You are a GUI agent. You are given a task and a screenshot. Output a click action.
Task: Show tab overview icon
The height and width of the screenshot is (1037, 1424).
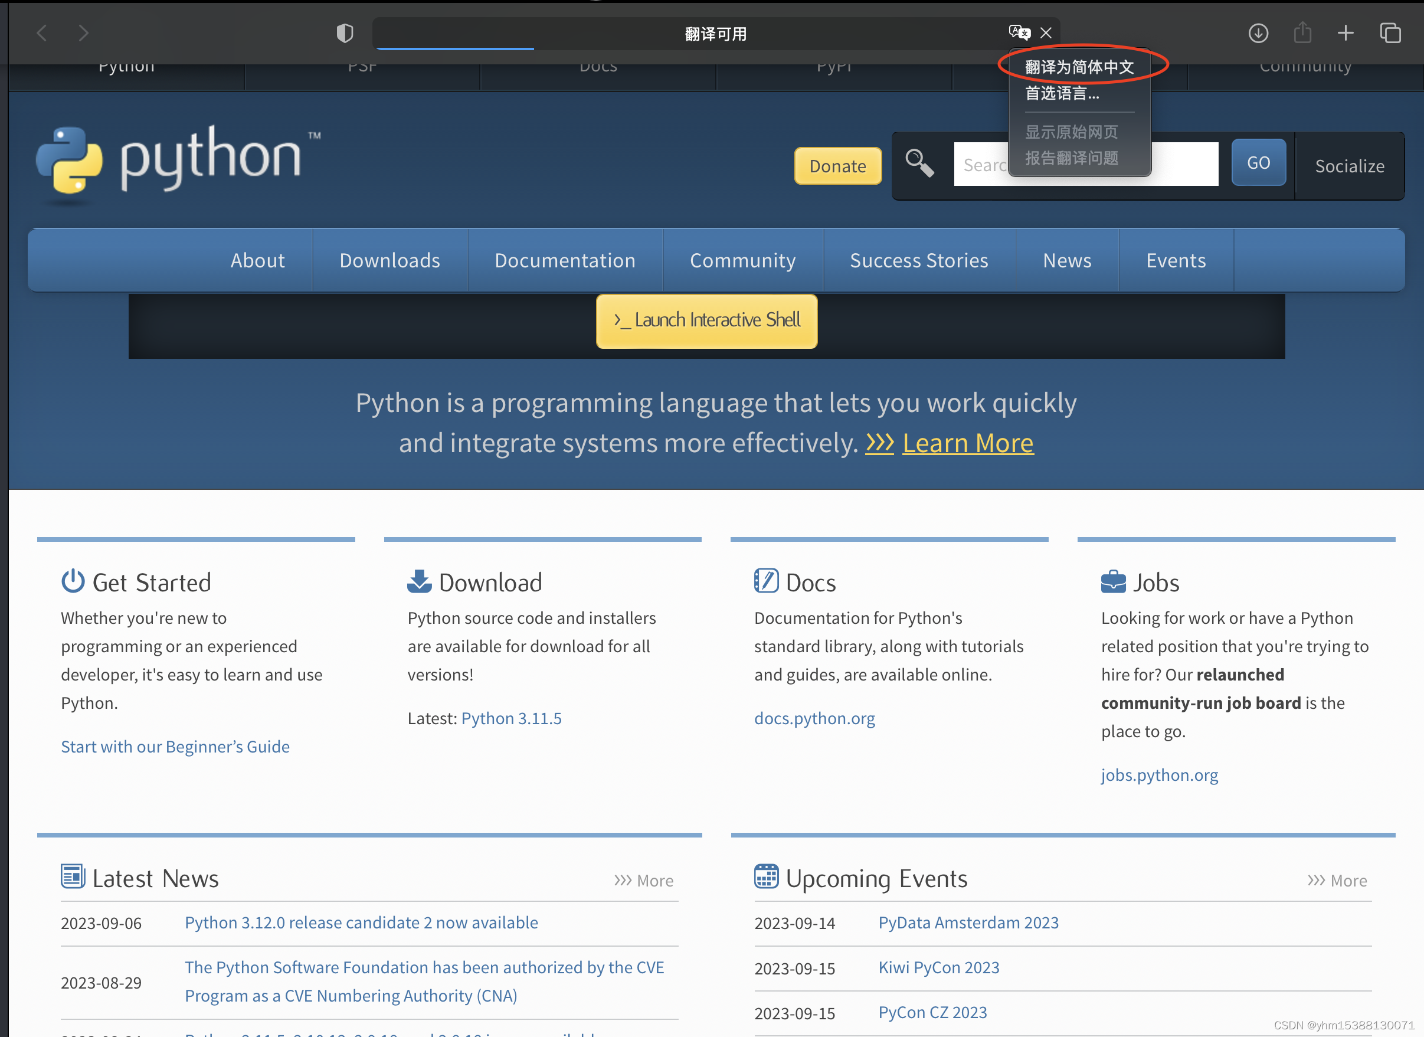coord(1390,32)
